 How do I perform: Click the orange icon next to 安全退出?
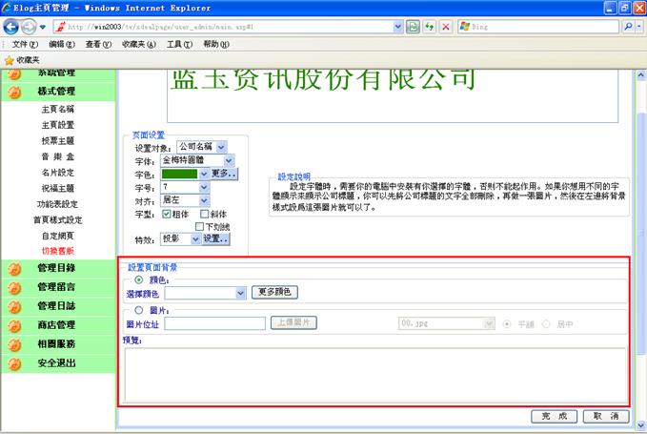[14, 363]
